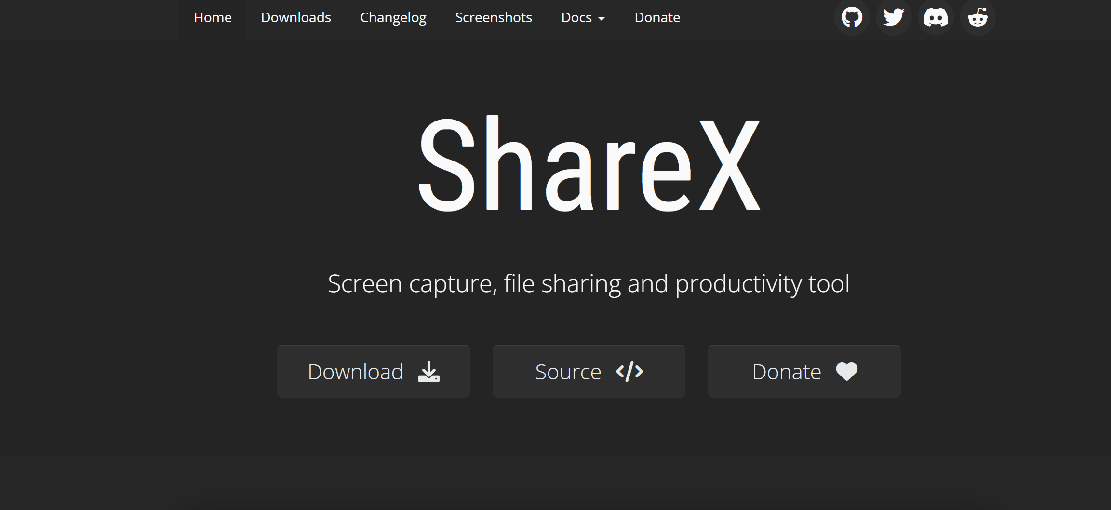View the Screenshots page
The image size is (1111, 510).
click(x=494, y=18)
